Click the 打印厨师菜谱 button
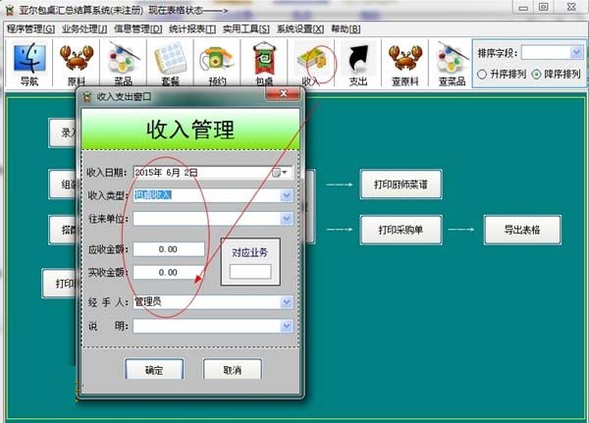Viewport: 589px width, 423px height. [x=401, y=185]
